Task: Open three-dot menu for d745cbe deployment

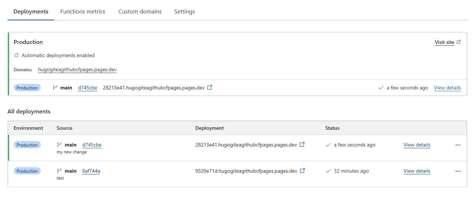Action: (458, 145)
